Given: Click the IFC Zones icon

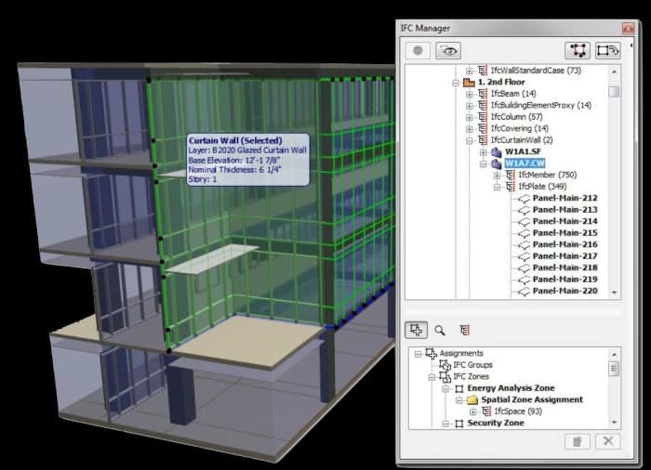Looking at the screenshot, I should [x=445, y=377].
